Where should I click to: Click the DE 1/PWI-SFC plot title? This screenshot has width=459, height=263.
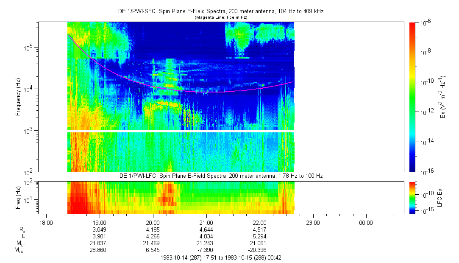tap(220, 11)
